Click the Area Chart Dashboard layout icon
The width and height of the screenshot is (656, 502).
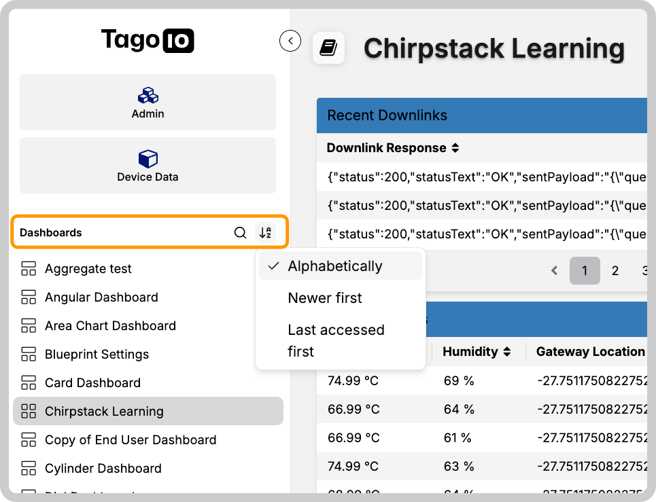pyautogui.click(x=29, y=325)
